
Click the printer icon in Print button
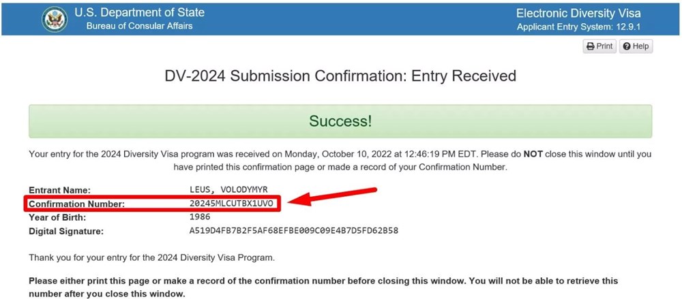tap(590, 46)
